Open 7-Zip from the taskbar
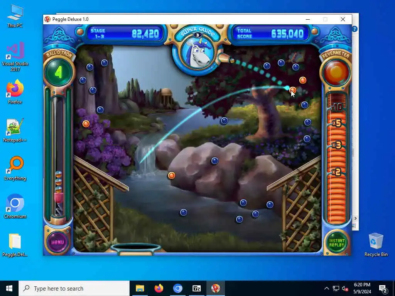The width and height of the screenshot is (395, 296). (196, 288)
